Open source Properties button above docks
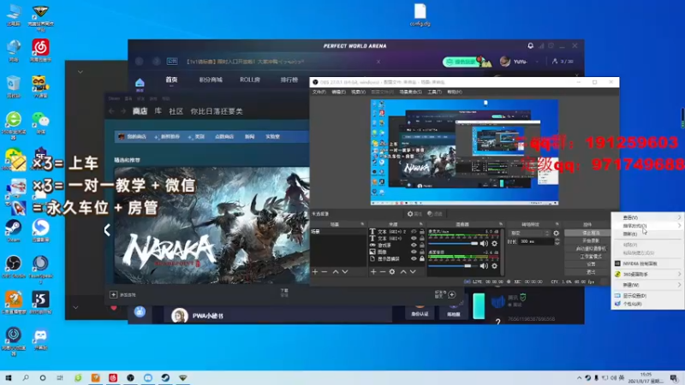 coord(414,214)
